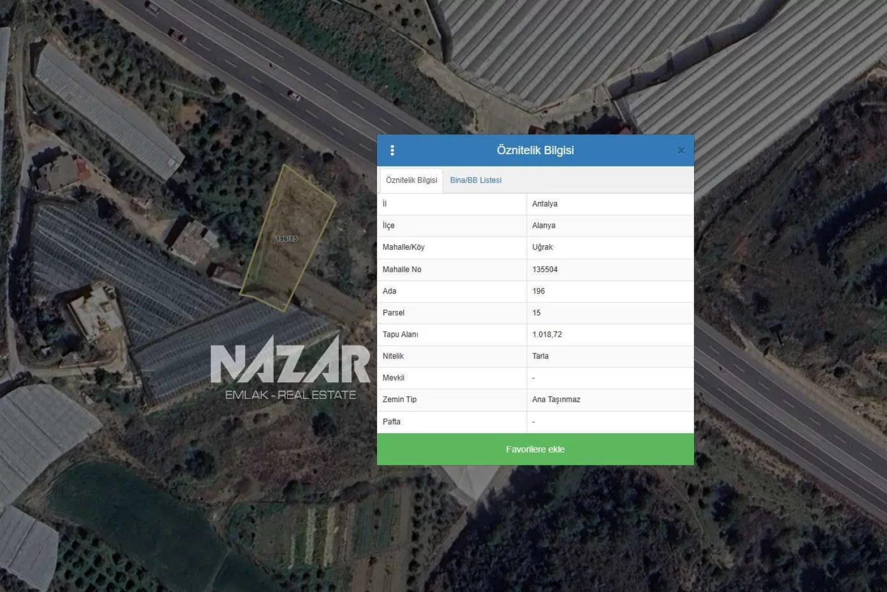Screen dimensions: 887x592
Task: Select the Ada value 196
Action: coord(538,291)
